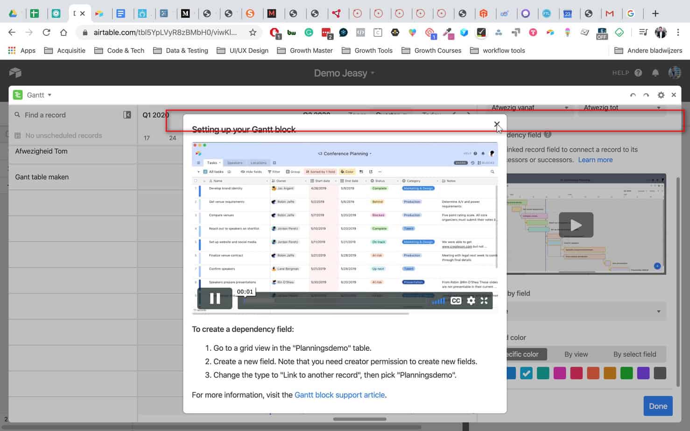Select the By select field color option
This screenshot has width=690, height=431.
pyautogui.click(x=634, y=354)
